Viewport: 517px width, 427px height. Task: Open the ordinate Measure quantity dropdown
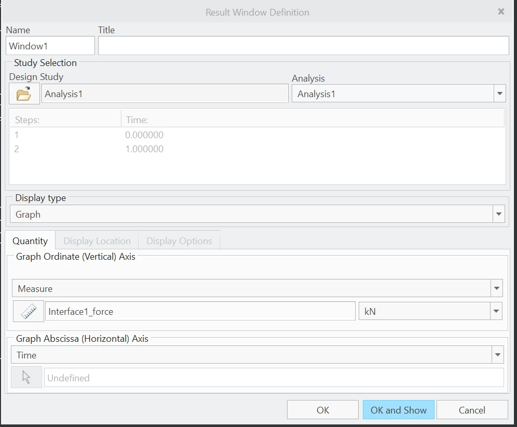click(x=257, y=288)
